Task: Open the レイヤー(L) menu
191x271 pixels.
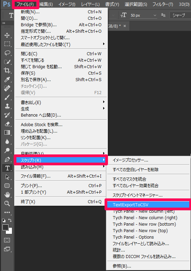Action: click(91, 4)
